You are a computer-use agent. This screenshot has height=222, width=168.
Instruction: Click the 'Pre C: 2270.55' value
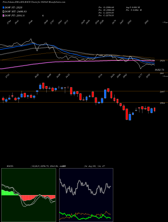(x=106, y=15)
